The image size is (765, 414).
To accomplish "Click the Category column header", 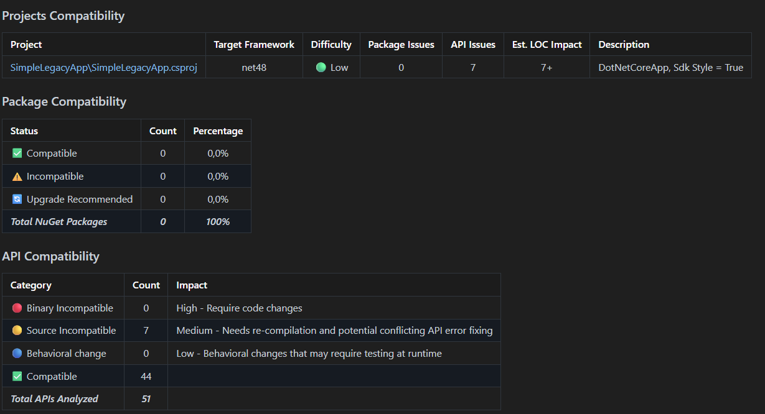I will 31,285.
